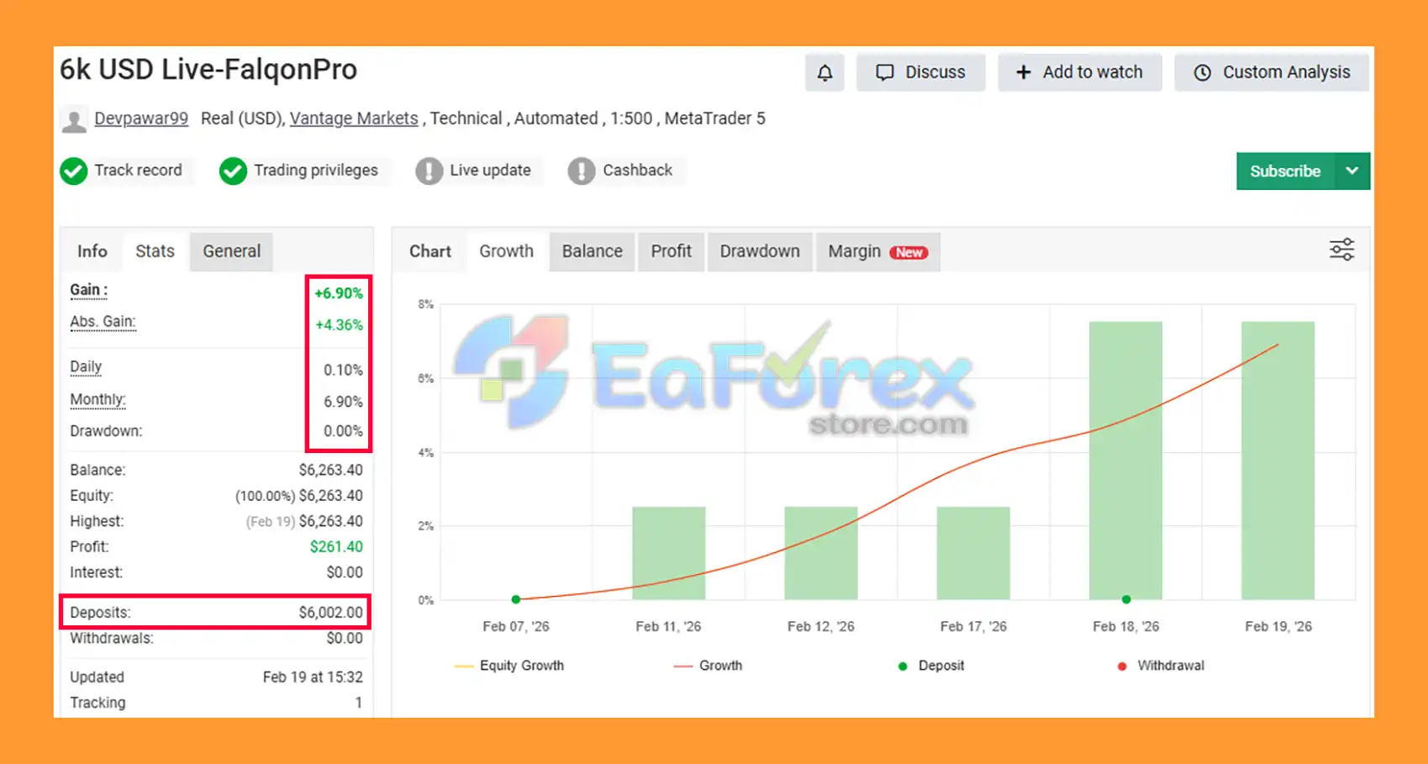Expand the Subscribe dropdown arrow
The width and height of the screenshot is (1428, 764).
tap(1352, 171)
